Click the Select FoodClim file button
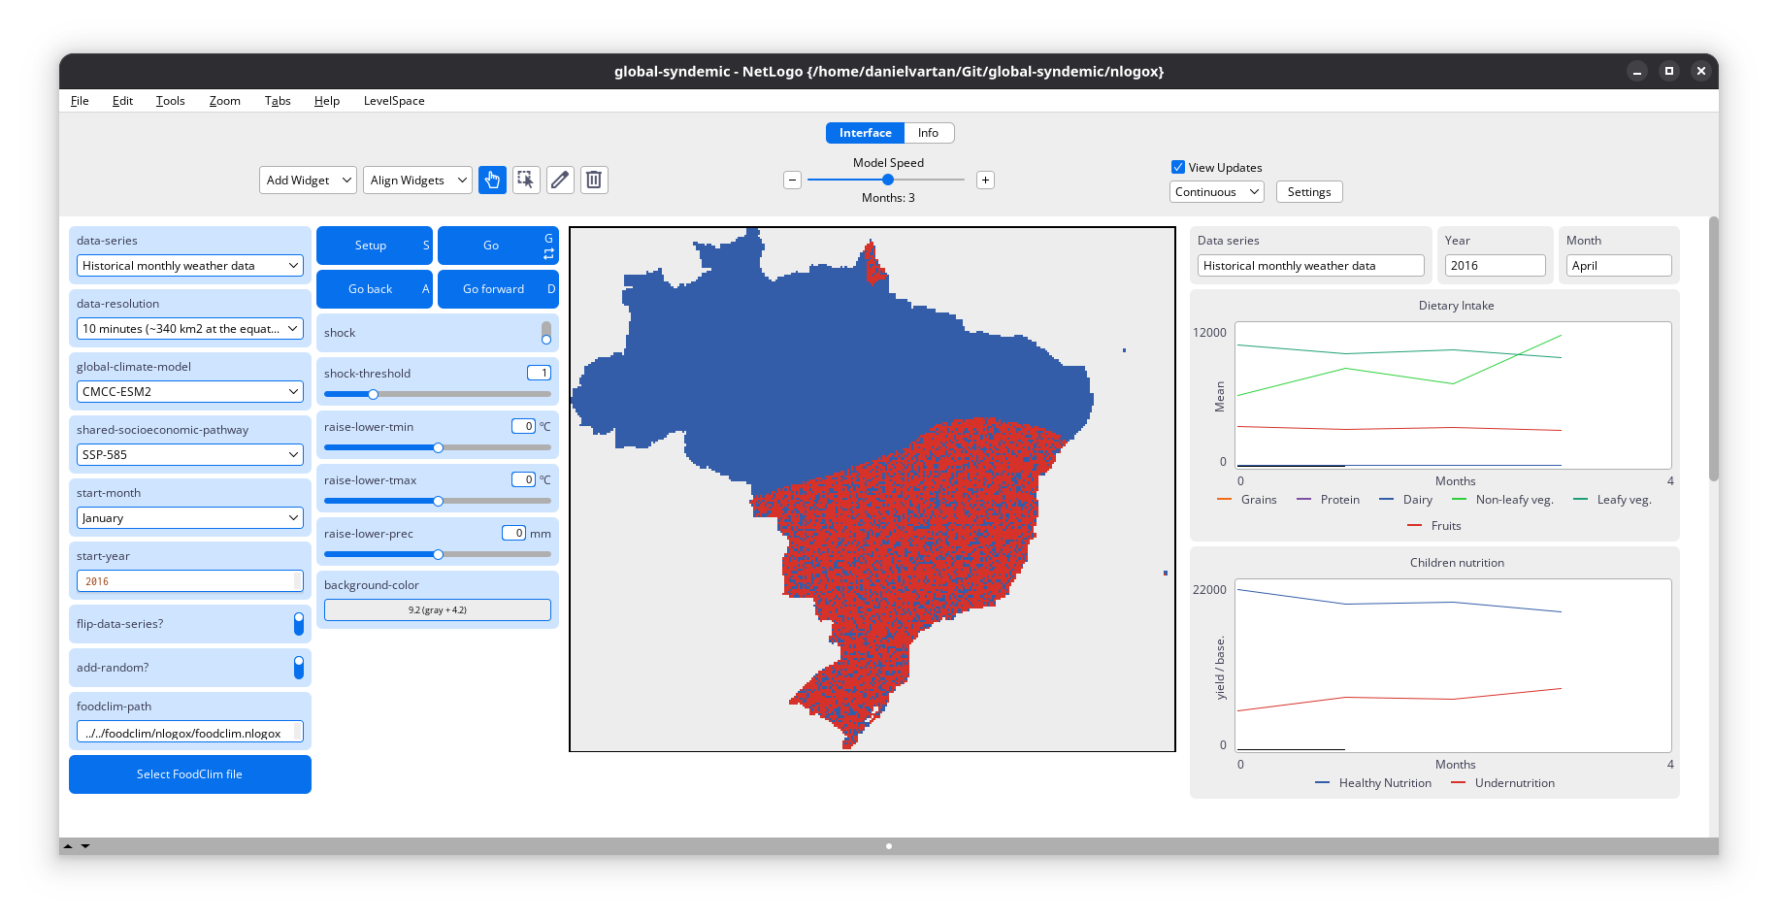 point(190,774)
